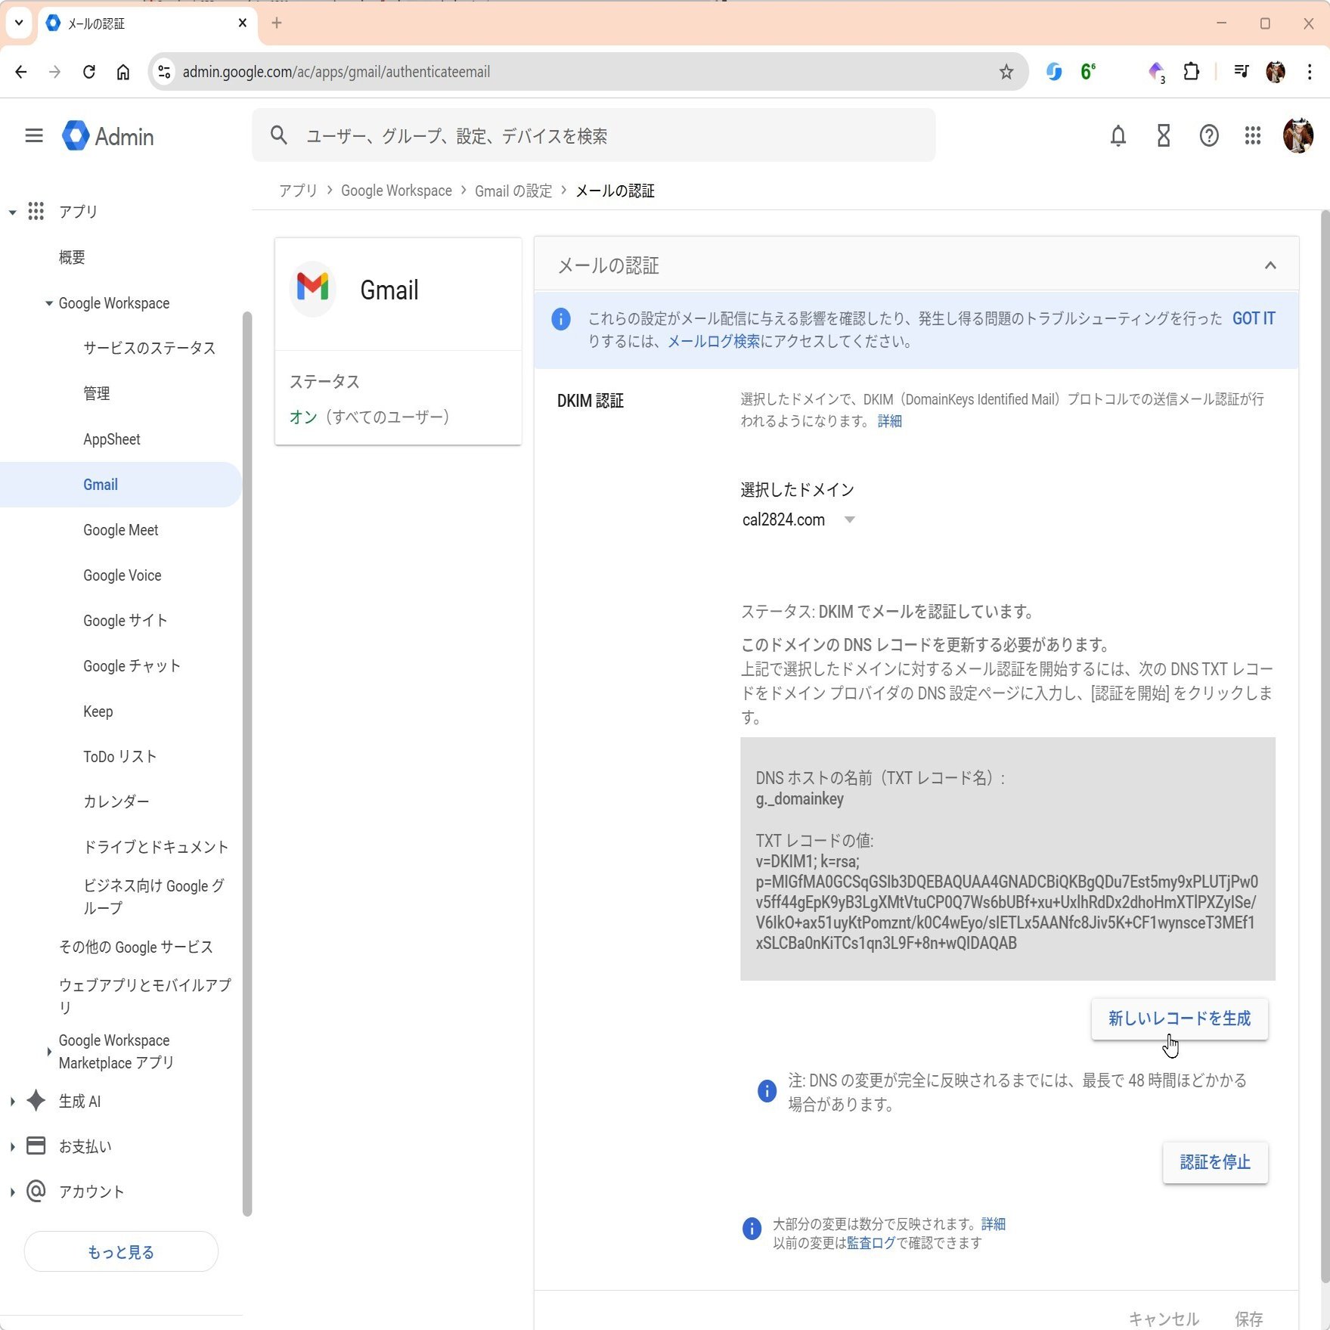Click the tasks hourglass icon
1330x1330 pixels.
point(1163,136)
